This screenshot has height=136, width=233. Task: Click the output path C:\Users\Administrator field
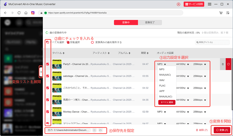pos(68,130)
